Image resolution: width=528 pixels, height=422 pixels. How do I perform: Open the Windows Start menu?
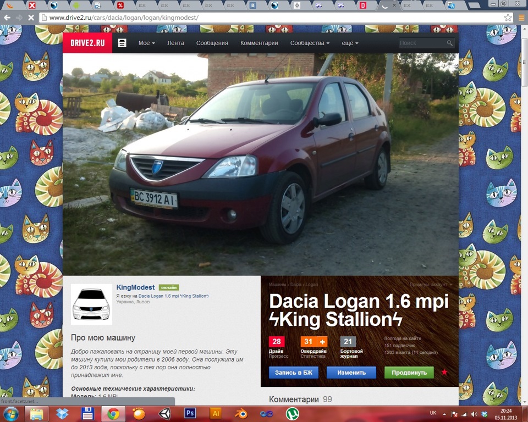tap(12, 414)
